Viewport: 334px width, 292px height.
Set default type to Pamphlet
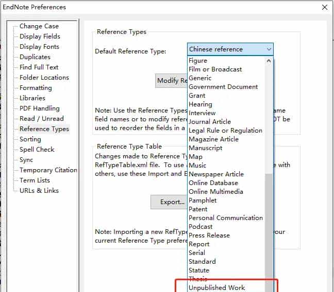tap(227, 200)
